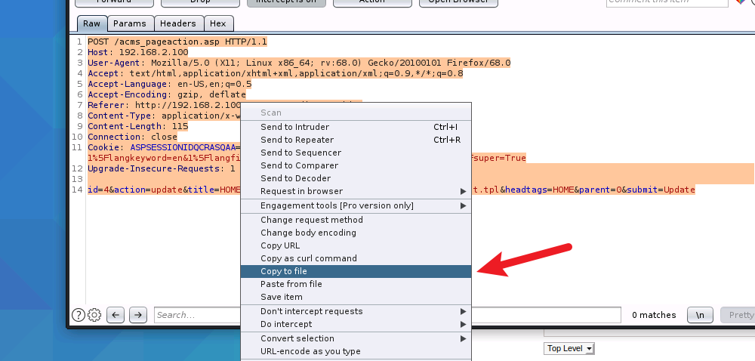
Task: Switch to the Headers tab
Action: 177,23
